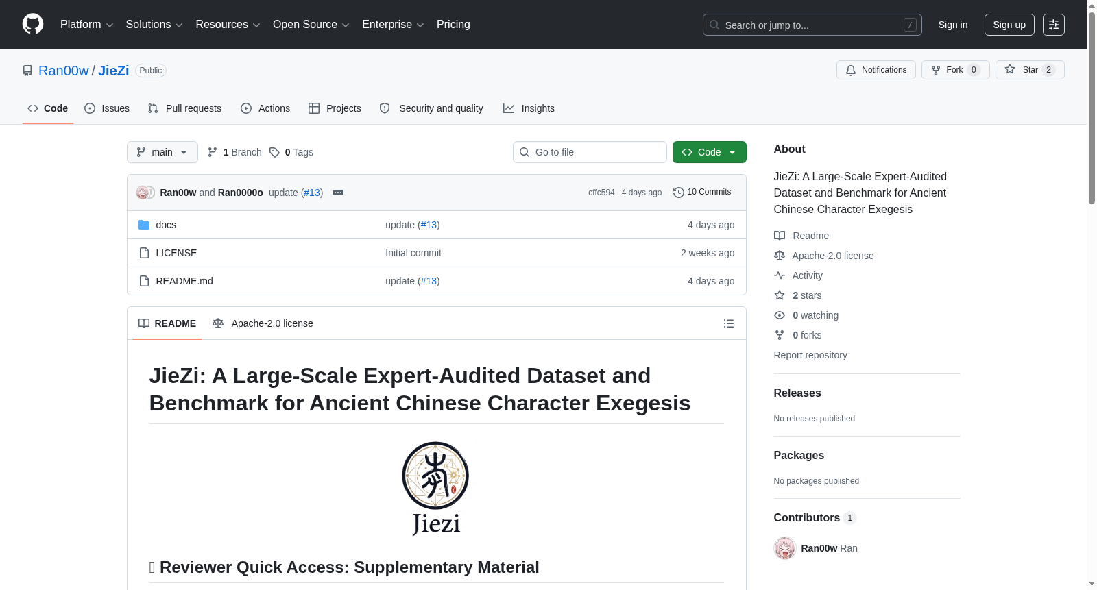1097x590 pixels.
Task: Open the JieZi repository link
Action: [114, 71]
